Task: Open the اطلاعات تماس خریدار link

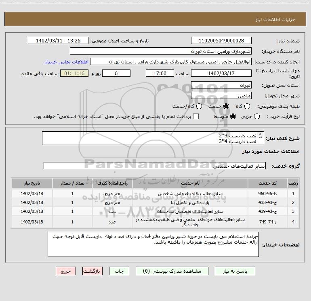Action: 67,62
